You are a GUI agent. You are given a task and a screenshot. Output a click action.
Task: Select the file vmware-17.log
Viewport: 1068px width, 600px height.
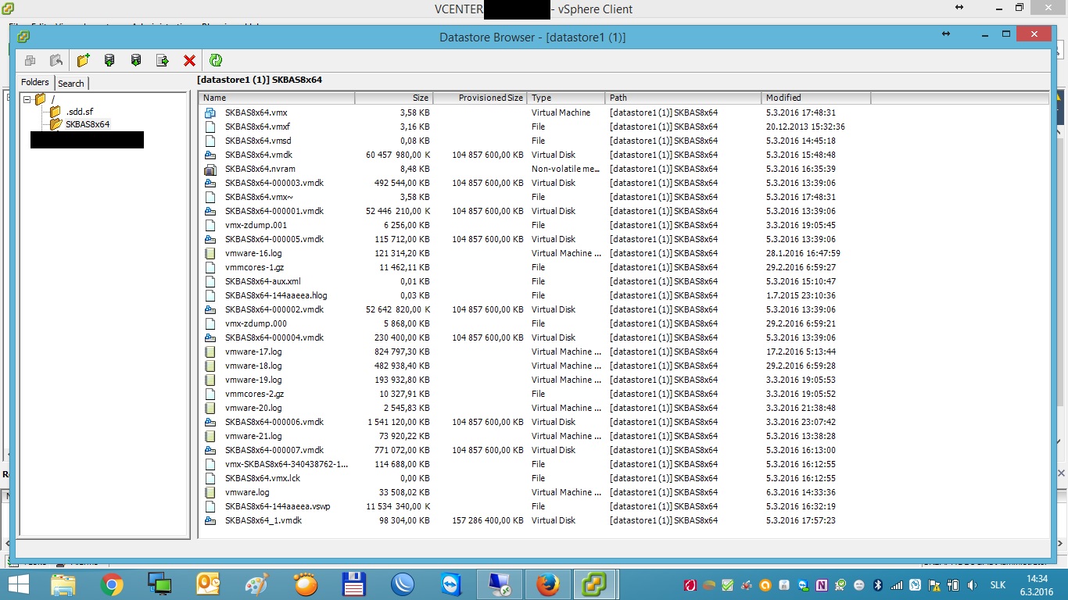click(253, 352)
